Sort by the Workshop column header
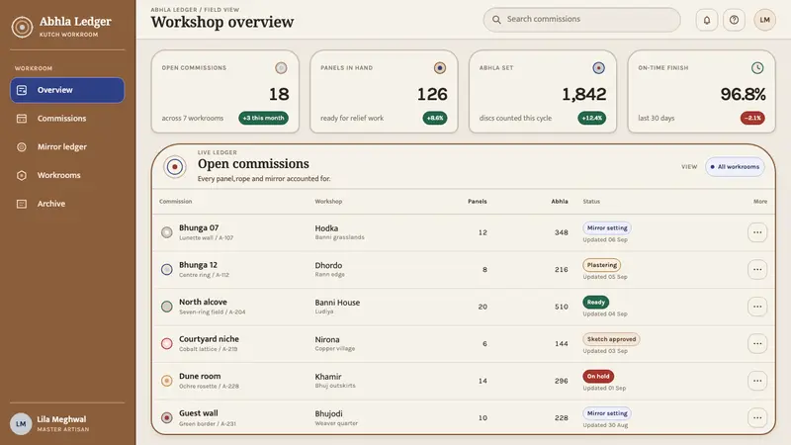This screenshot has height=445, width=791. pyautogui.click(x=328, y=202)
